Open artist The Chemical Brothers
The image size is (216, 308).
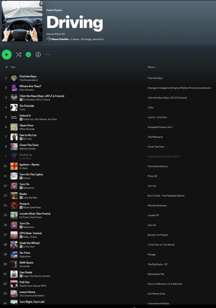point(32,296)
